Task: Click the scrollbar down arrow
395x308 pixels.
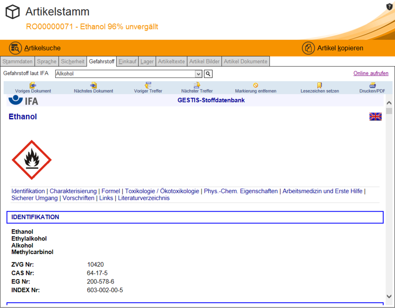Action: (389, 297)
